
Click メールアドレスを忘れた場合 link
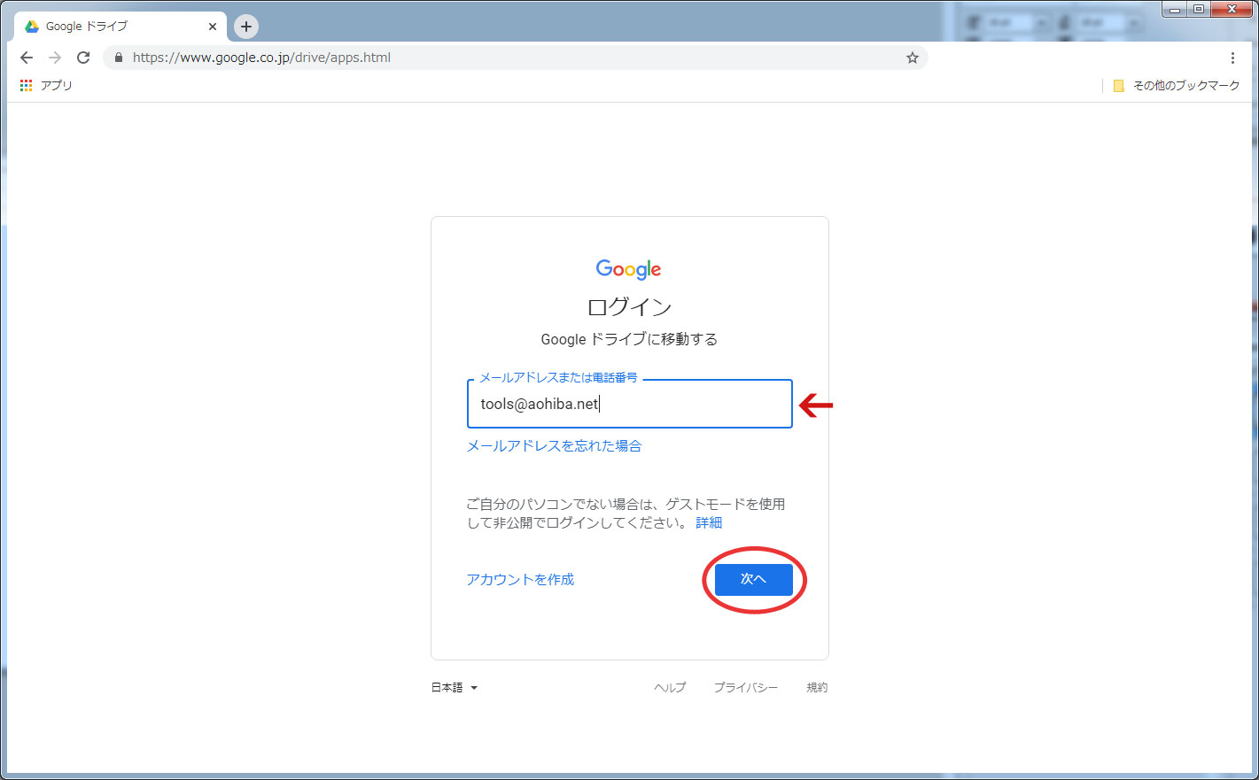tap(554, 445)
